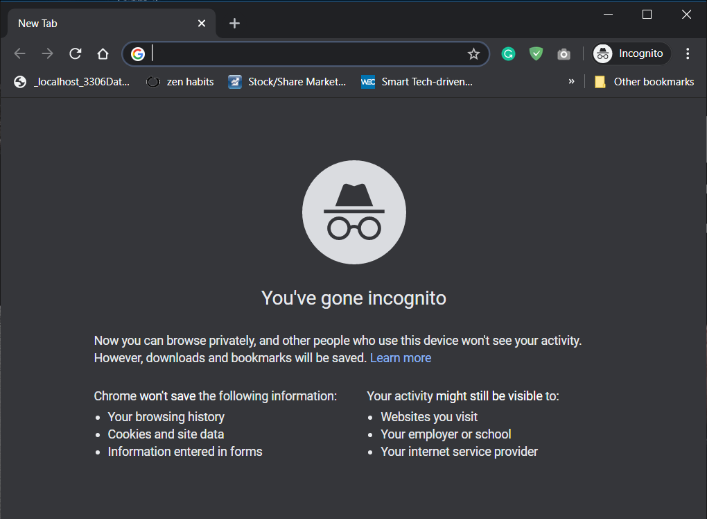Click the 'Cookies and site data' bullet
The height and width of the screenshot is (519, 707).
point(166,434)
